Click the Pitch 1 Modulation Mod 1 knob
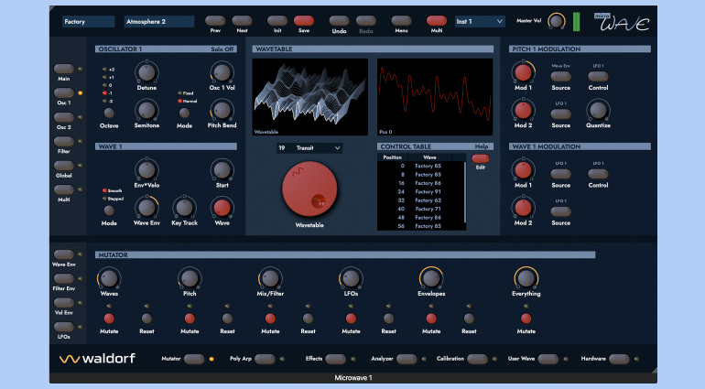The height and width of the screenshot is (389, 705). [523, 72]
